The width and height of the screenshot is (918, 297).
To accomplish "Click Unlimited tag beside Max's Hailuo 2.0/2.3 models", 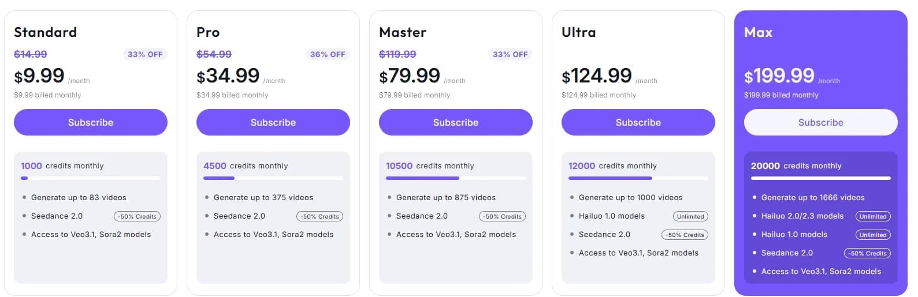I will [873, 216].
